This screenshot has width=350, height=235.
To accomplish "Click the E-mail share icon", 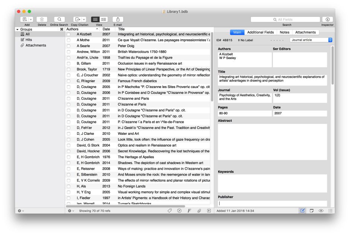I will [x=118, y=19].
